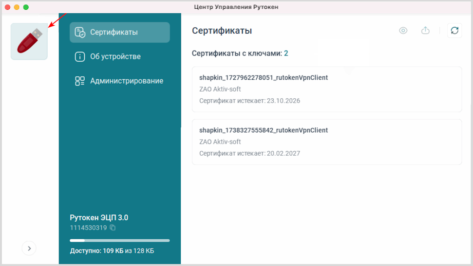The height and width of the screenshot is (266, 473).
Task: Switch to the Об устройстве section
Action: [115, 57]
